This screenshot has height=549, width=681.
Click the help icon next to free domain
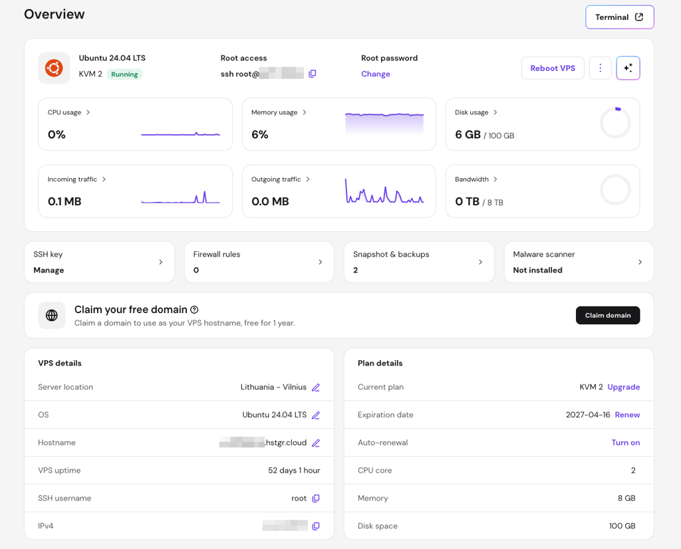pos(195,310)
